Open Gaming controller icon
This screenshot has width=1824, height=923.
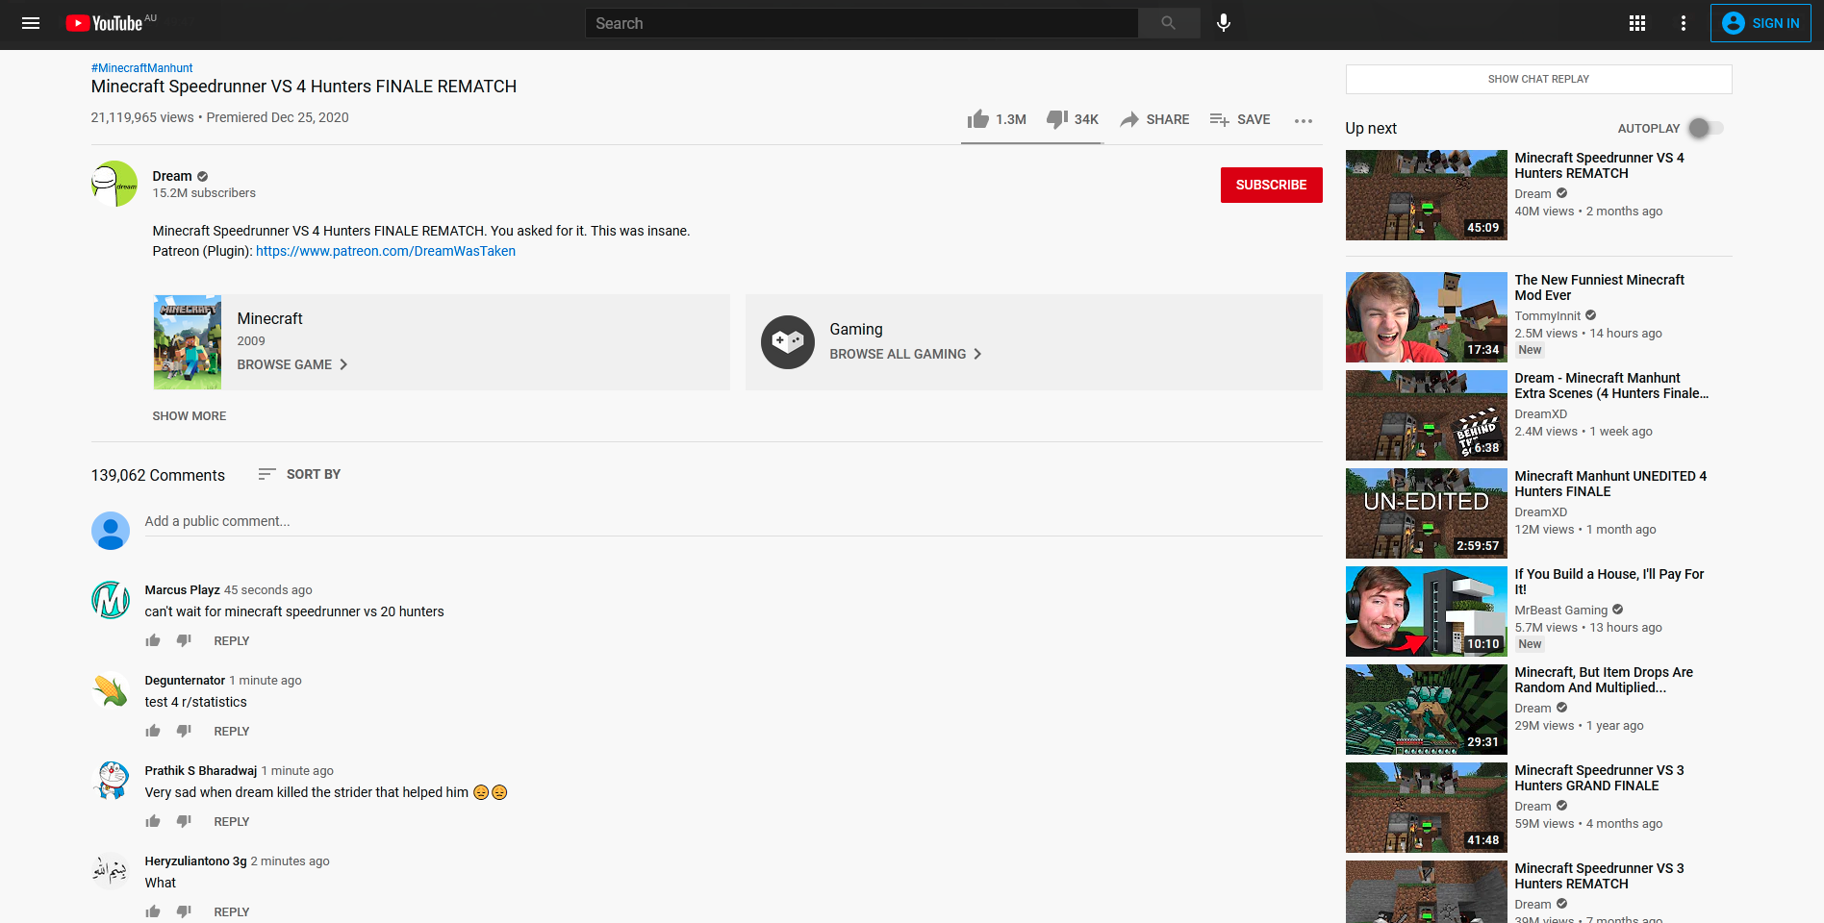788,342
